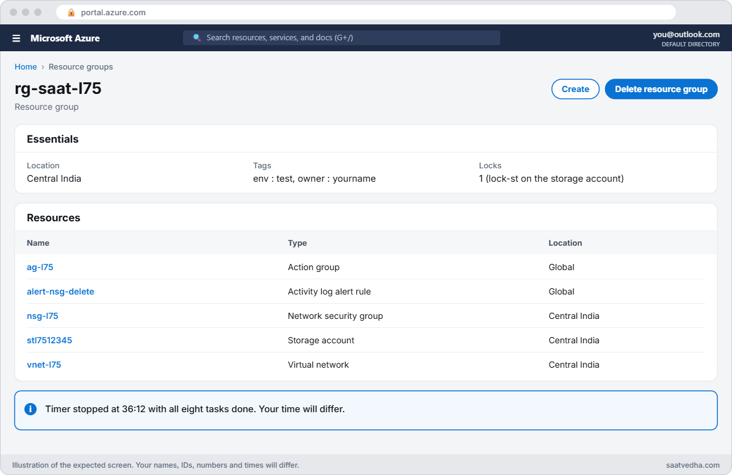Screen dimensions: 732x475
Task: Click the Resource groups breadcrumb
Action: (x=81, y=67)
